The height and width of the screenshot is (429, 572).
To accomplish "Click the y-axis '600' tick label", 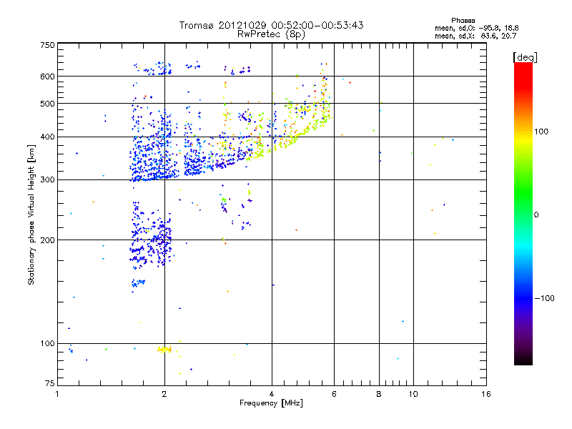I will pos(48,77).
